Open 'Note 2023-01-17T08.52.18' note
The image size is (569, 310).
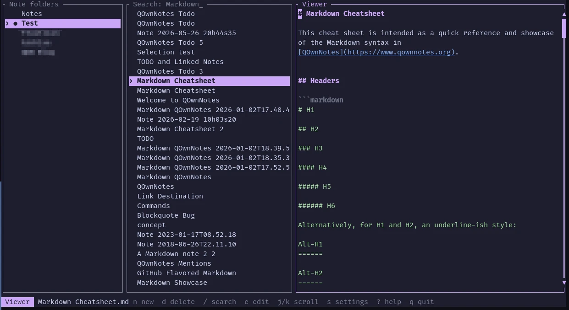(187, 235)
